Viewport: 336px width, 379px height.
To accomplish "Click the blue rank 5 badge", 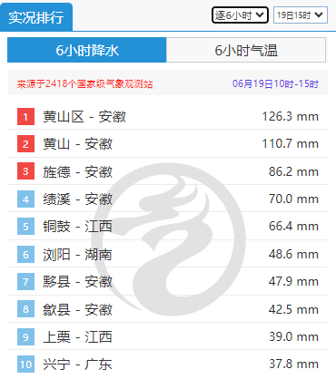I will [x=25, y=227].
